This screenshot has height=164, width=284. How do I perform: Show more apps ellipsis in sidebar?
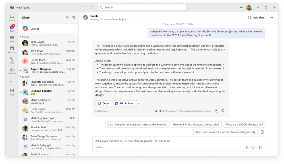click(12, 81)
